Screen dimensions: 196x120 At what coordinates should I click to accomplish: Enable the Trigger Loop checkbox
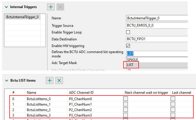tap(128, 32)
